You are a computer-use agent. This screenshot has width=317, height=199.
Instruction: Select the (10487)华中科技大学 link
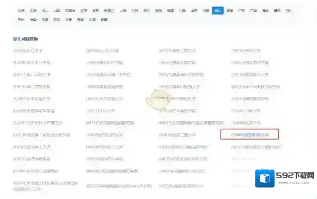coord(32,99)
